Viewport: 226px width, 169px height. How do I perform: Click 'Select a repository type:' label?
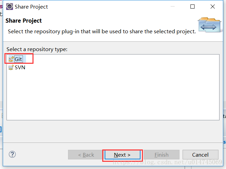pyautogui.click(x=37, y=49)
